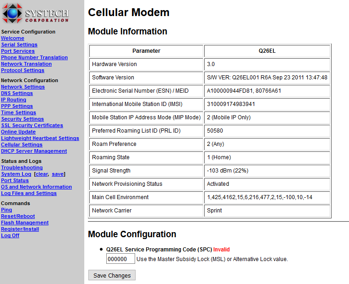Go to Protocol Settings
Screen dimensions: 349x284
tap(23, 71)
